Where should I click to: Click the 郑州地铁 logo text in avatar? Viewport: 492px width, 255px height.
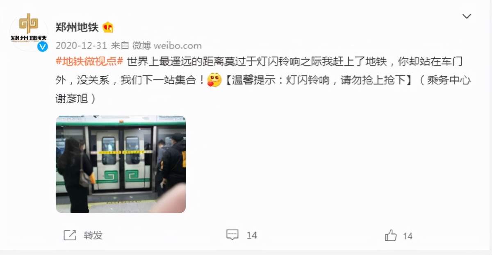pyautogui.click(x=29, y=38)
